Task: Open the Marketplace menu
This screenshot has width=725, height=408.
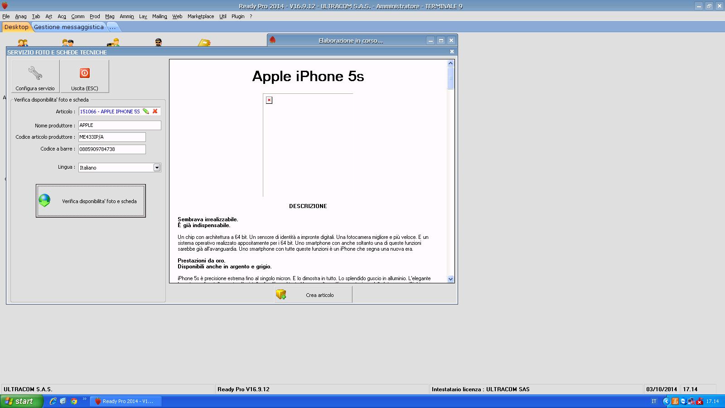Action: coord(201,16)
